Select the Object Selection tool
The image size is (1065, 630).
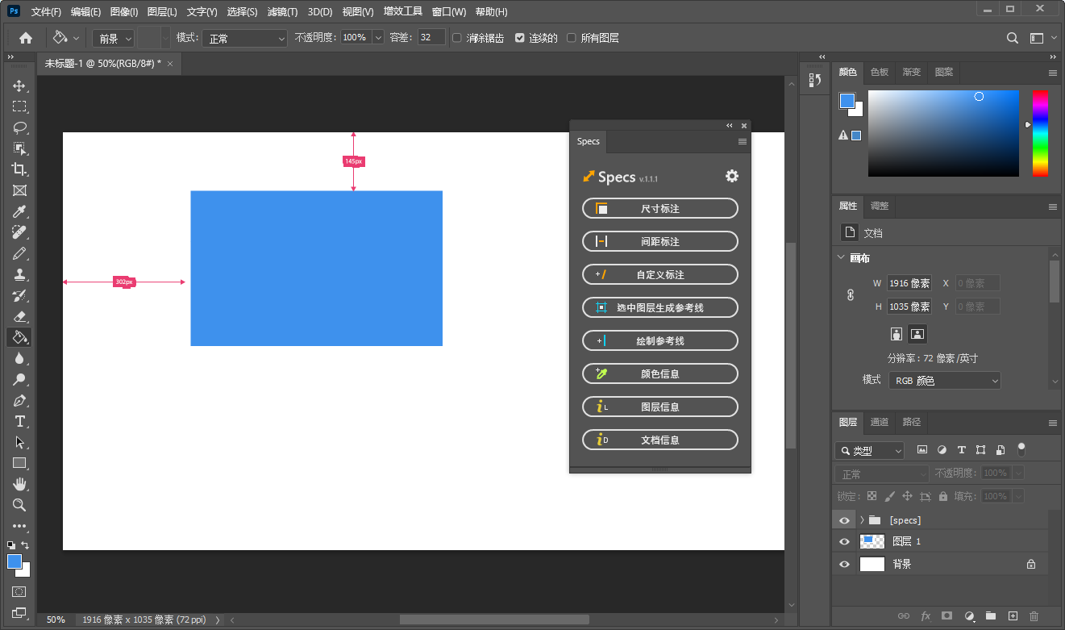pos(19,148)
